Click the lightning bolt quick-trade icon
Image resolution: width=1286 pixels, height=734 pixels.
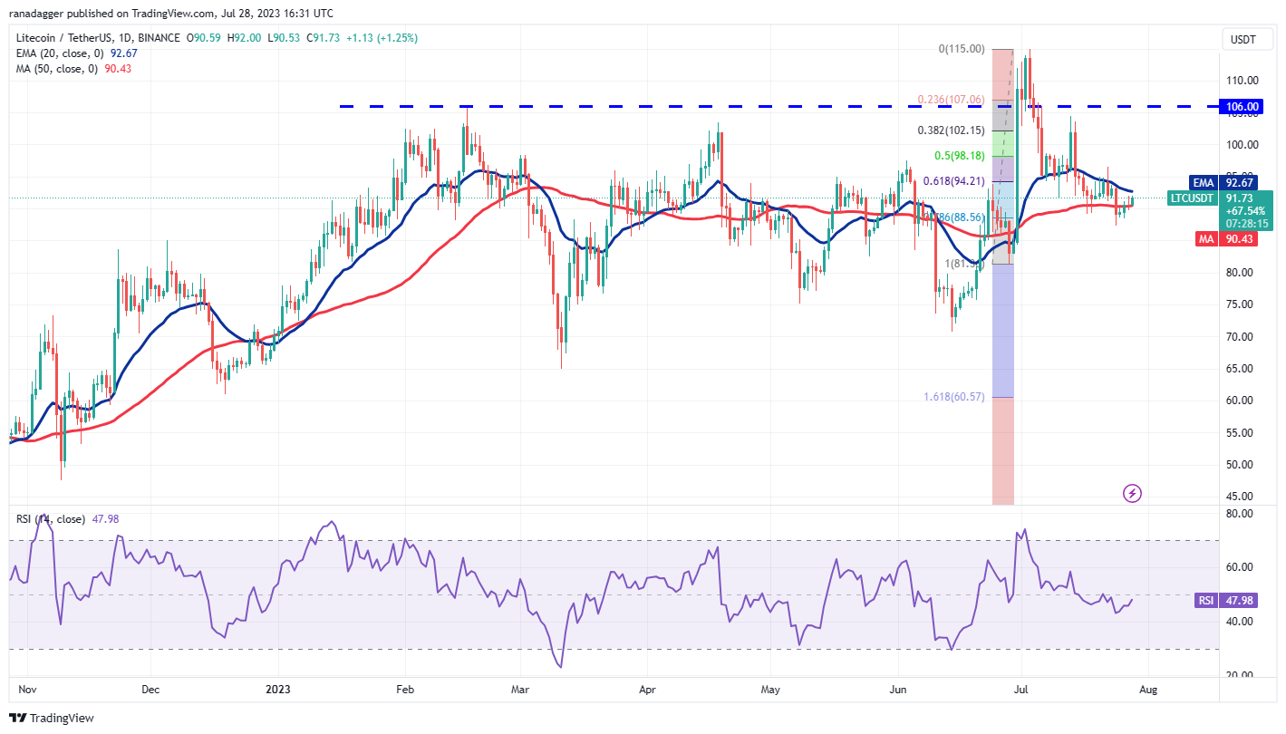tap(1132, 492)
